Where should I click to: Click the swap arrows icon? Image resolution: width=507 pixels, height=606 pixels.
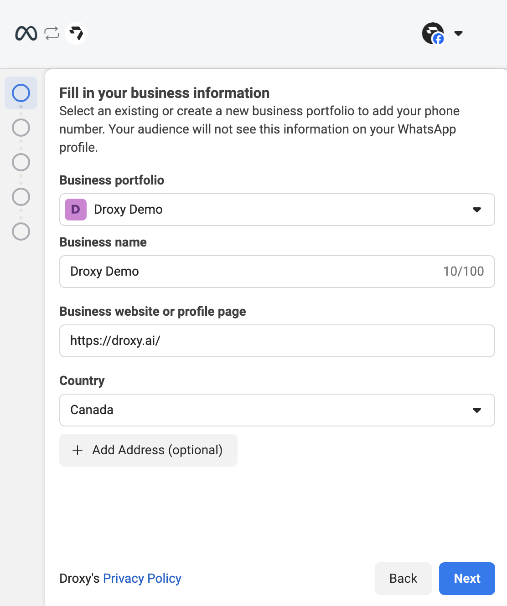52,33
